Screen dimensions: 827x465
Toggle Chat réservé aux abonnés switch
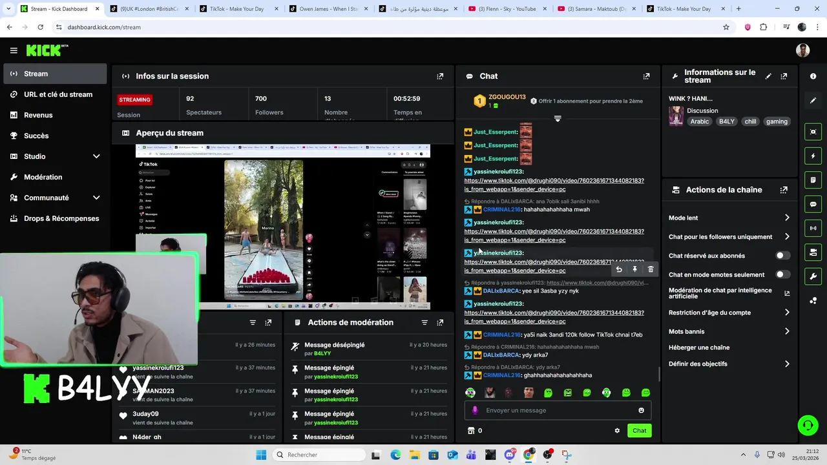pos(782,256)
